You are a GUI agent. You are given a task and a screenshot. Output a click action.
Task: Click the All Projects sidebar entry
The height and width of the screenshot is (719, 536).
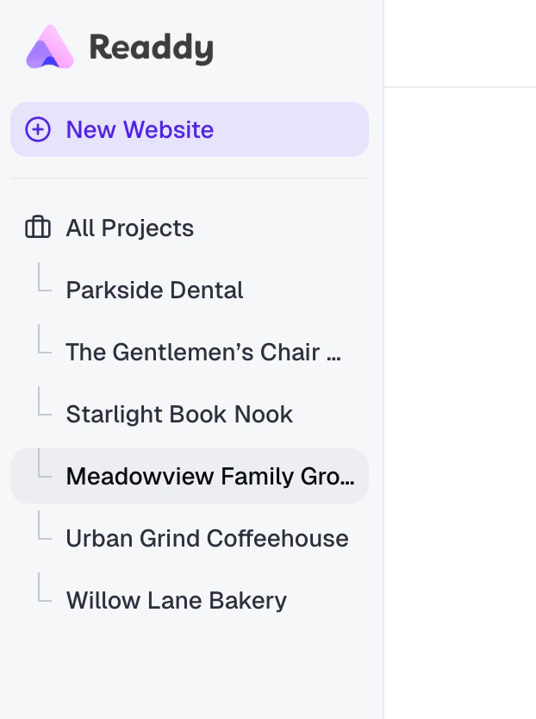[x=129, y=228]
